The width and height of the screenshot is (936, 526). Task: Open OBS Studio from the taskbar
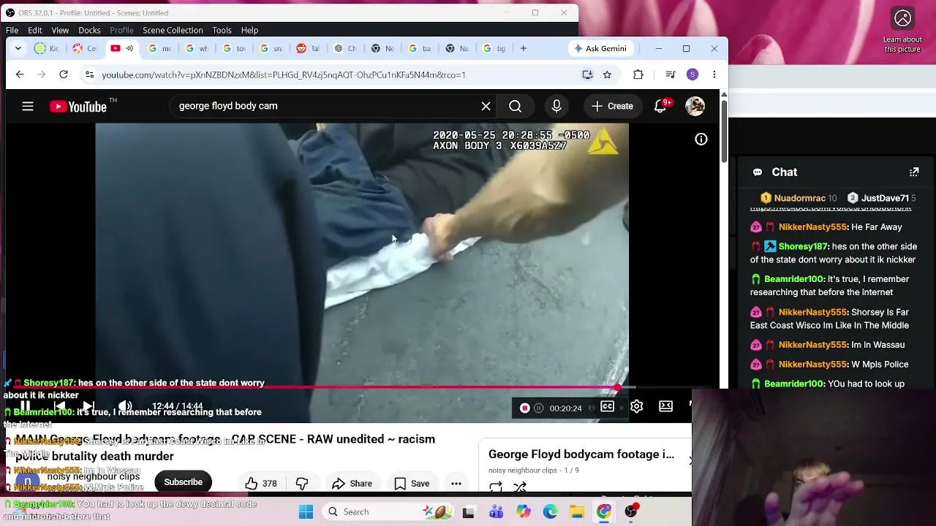tap(631, 512)
